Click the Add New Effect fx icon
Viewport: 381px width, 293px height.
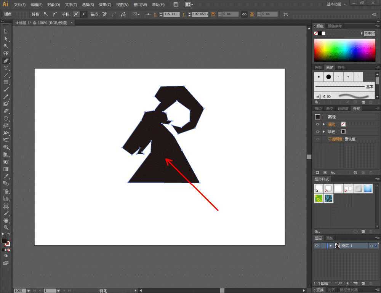pos(333,173)
